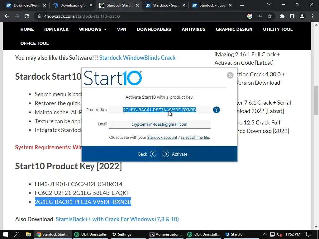This screenshot has height=239, width=319.
Task: Show hidden system tray icons
Action: point(265,234)
